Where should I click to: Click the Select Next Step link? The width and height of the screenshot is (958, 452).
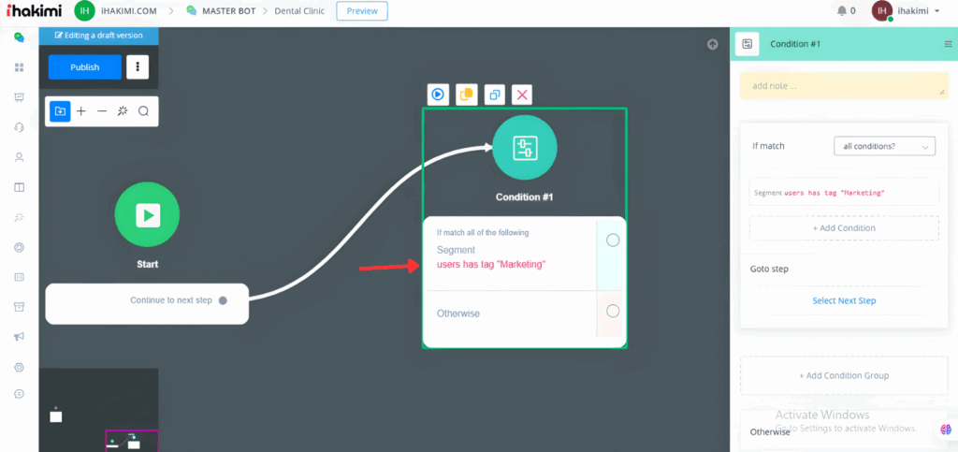click(x=844, y=300)
